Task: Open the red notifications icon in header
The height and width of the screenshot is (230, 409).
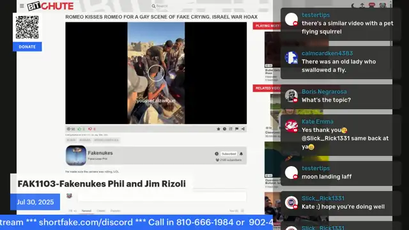Action: (372, 5)
